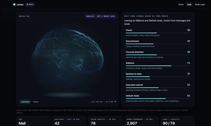The width and height of the screenshot is (211, 126).
Task: Click the cortex brand name
Action: coord(20,4)
